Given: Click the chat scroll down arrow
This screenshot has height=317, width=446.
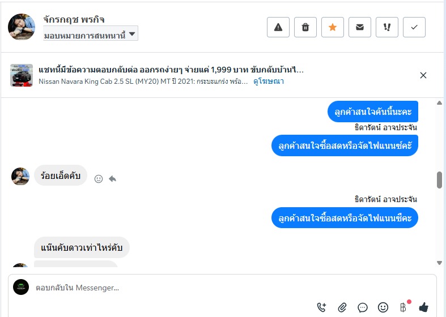Looking at the screenshot, I should (x=439, y=263).
